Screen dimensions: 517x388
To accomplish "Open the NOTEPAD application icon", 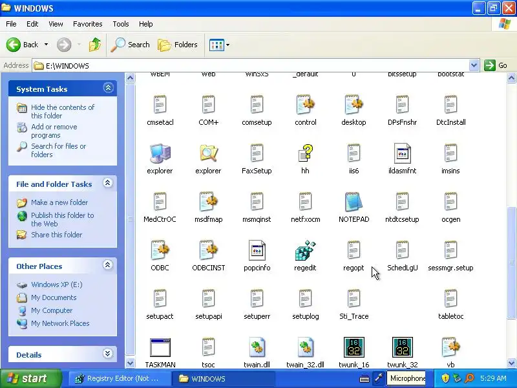I will [353, 202].
